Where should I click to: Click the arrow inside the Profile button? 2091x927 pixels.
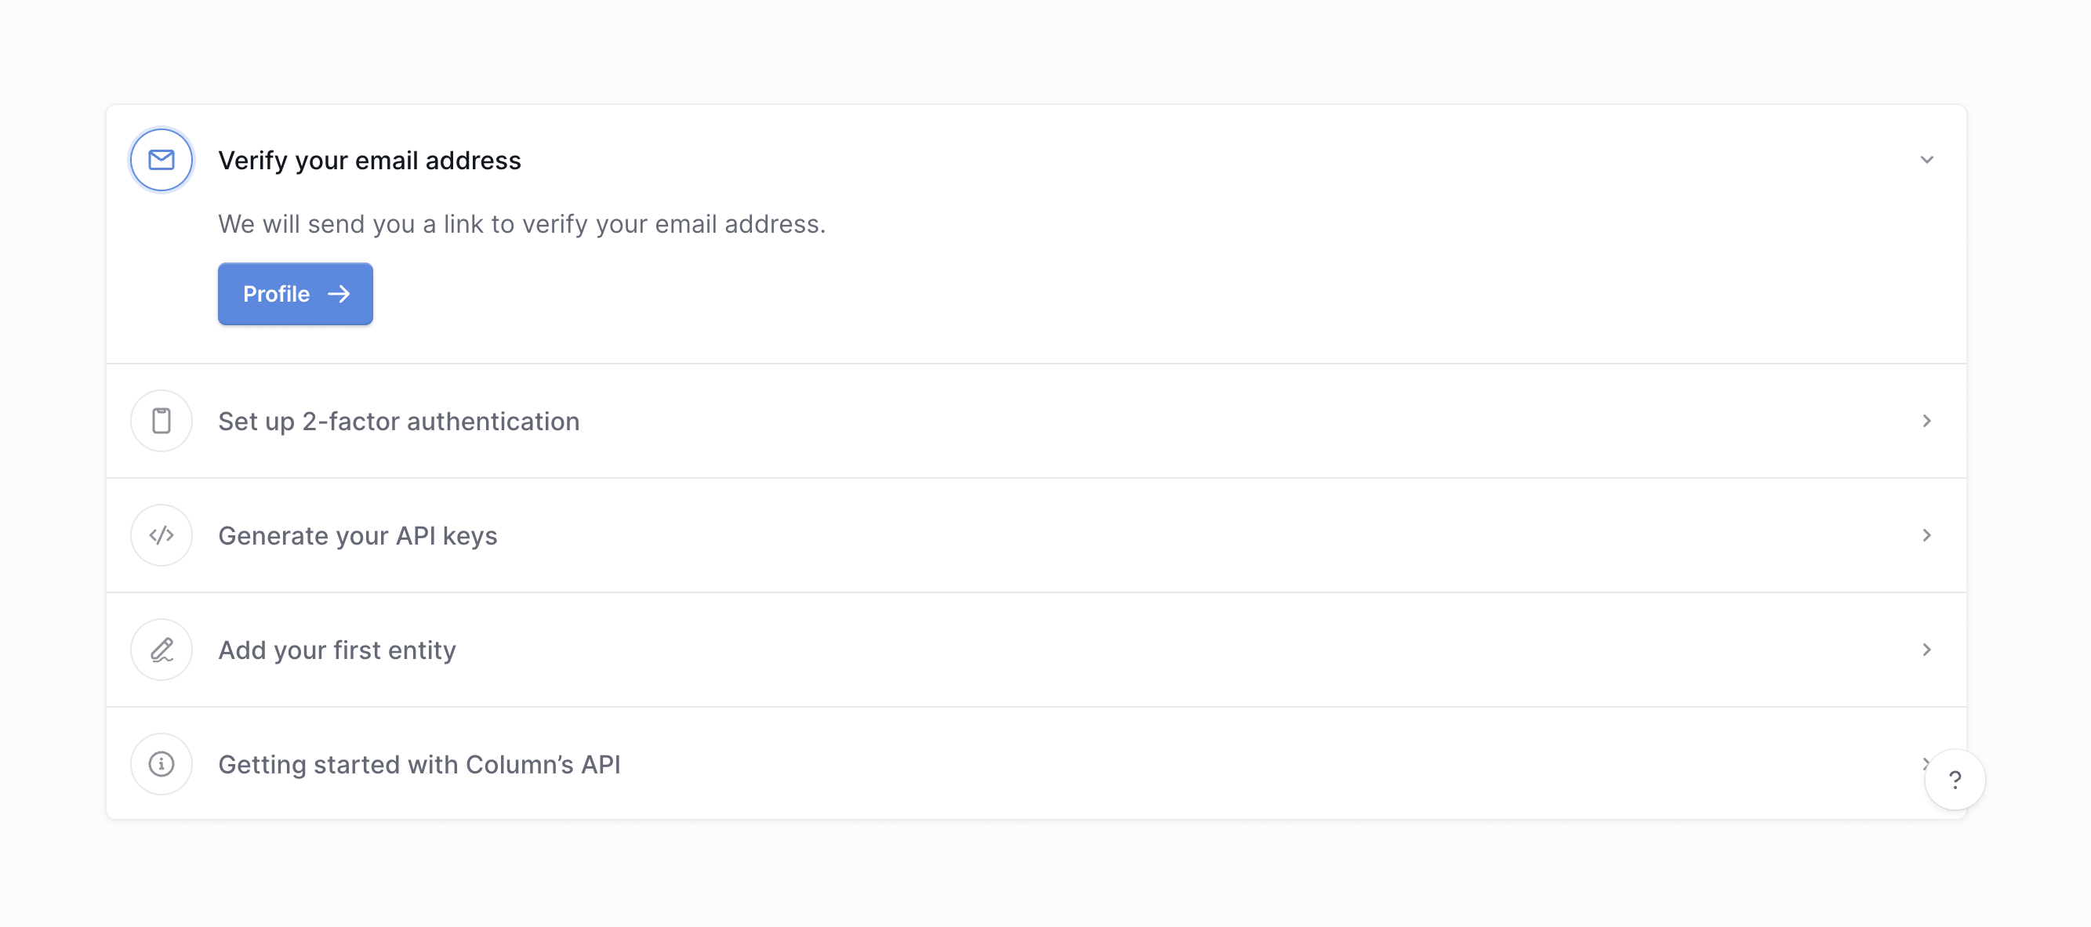click(339, 294)
